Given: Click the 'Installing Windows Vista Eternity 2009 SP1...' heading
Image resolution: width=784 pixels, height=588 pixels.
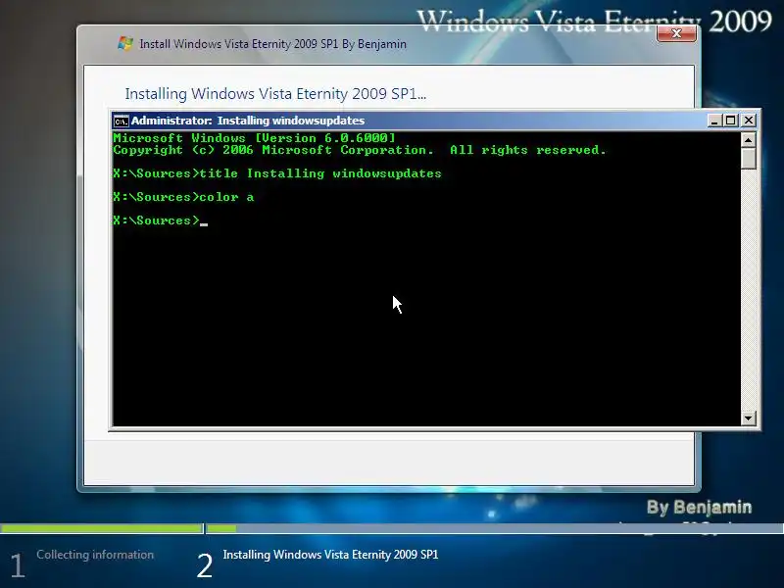Looking at the screenshot, I should (275, 93).
